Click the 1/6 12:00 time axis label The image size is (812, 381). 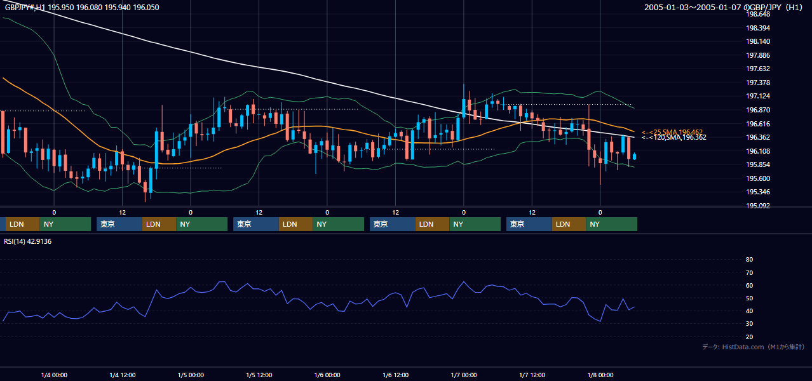395,375
